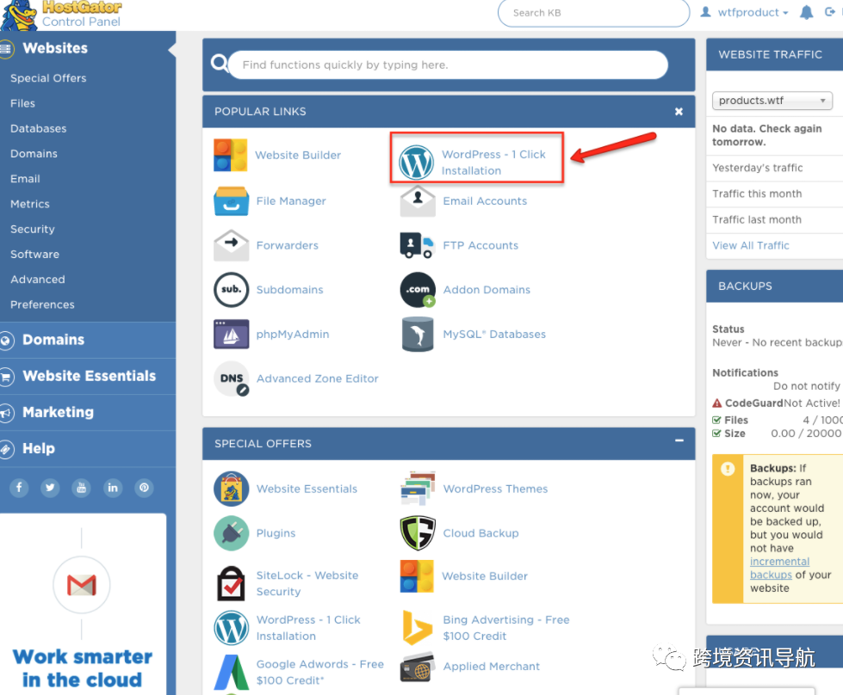Click the logout icon in header
Viewport: 843px width, 695px height.
(829, 12)
